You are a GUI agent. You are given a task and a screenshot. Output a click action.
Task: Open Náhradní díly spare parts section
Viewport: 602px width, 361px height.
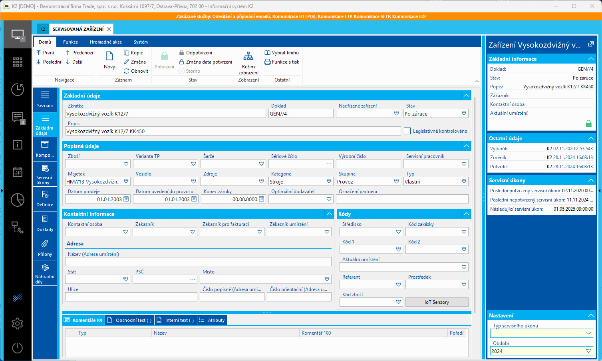point(45,273)
